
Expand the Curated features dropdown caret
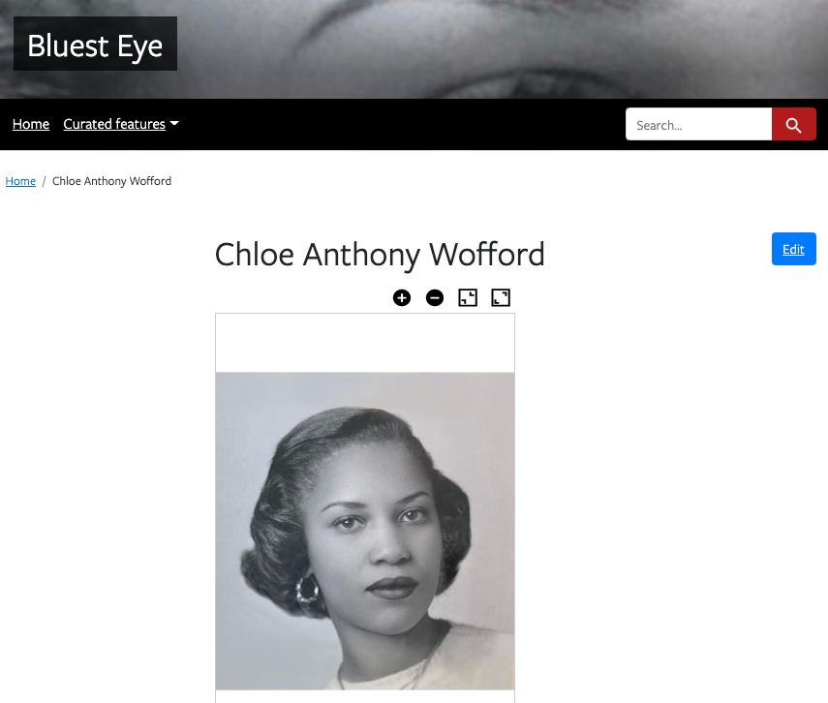tap(174, 123)
